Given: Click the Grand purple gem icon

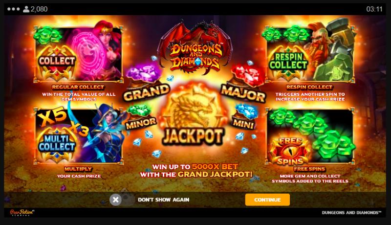Looking at the screenshot, I should coord(144,73).
